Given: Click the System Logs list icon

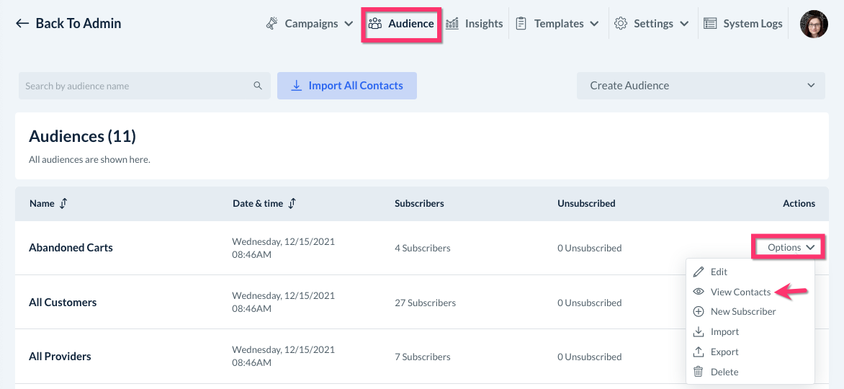Looking at the screenshot, I should click(x=710, y=24).
